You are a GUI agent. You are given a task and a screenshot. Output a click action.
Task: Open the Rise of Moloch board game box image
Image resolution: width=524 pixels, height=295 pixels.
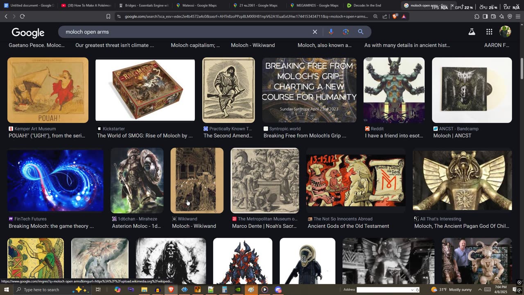pyautogui.click(x=145, y=90)
